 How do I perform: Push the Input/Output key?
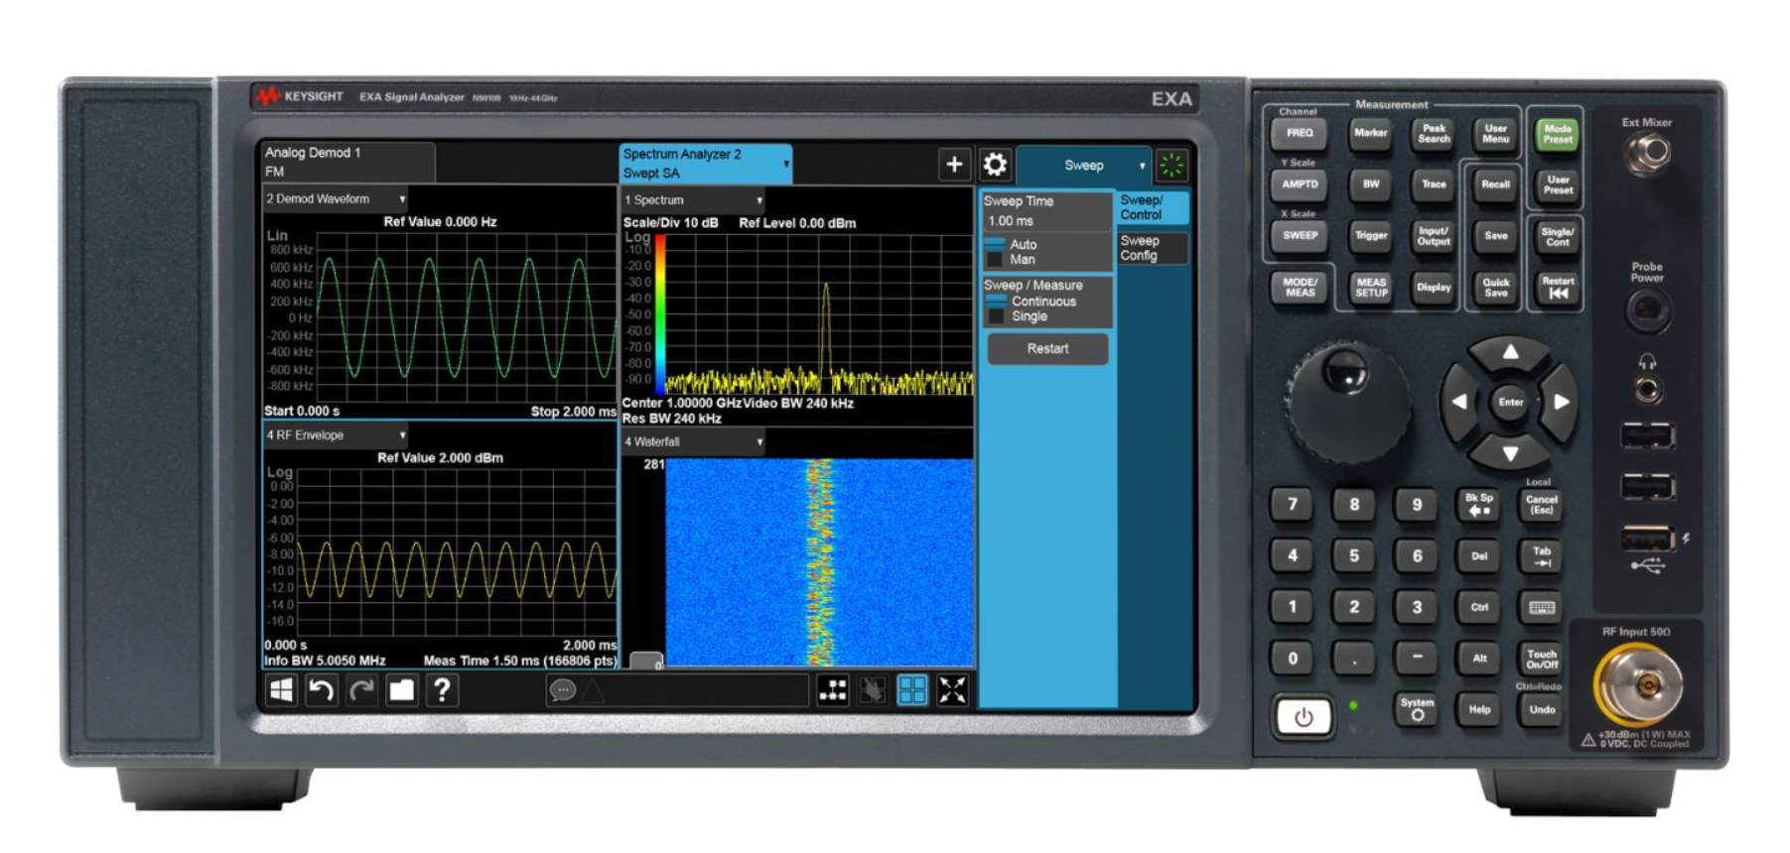1434,236
